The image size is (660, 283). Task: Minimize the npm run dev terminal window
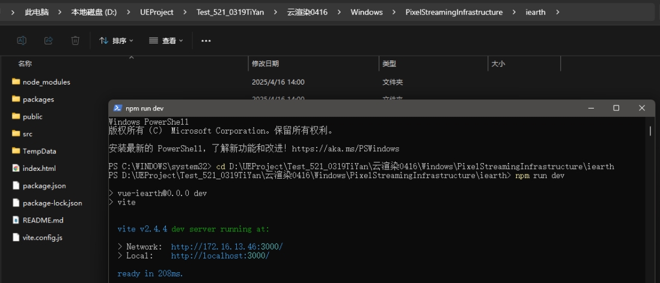pyautogui.click(x=591, y=109)
